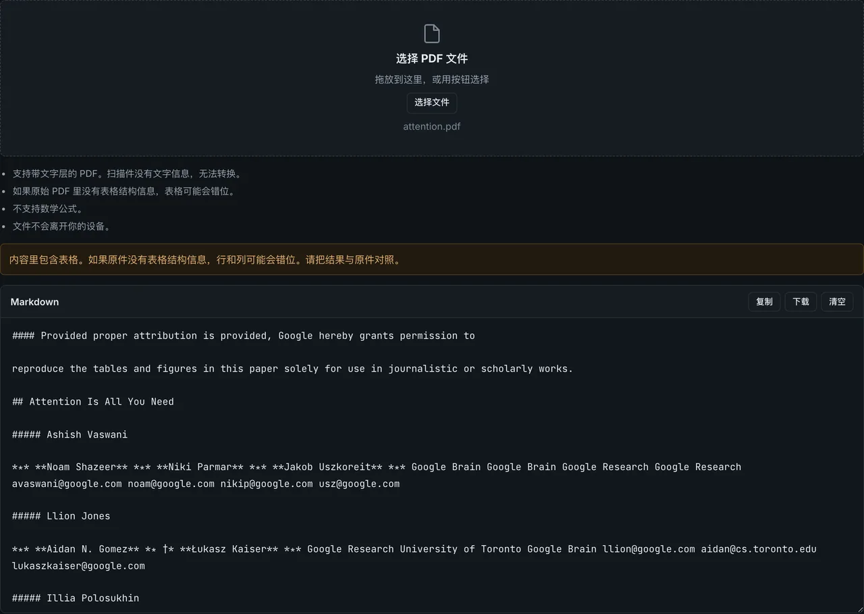The image size is (864, 614).
Task: Click the 选择文件 button
Action: tap(432, 103)
